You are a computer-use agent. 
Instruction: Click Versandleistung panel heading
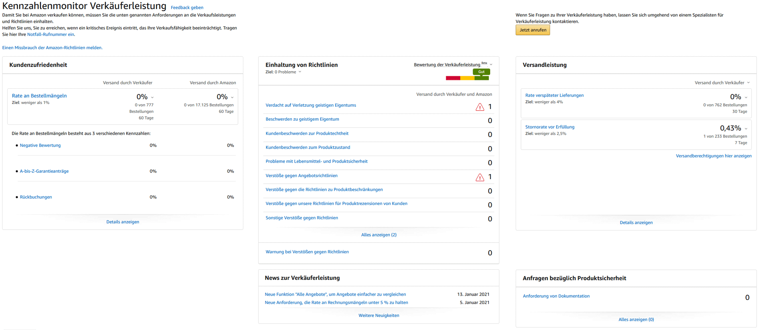pyautogui.click(x=544, y=65)
